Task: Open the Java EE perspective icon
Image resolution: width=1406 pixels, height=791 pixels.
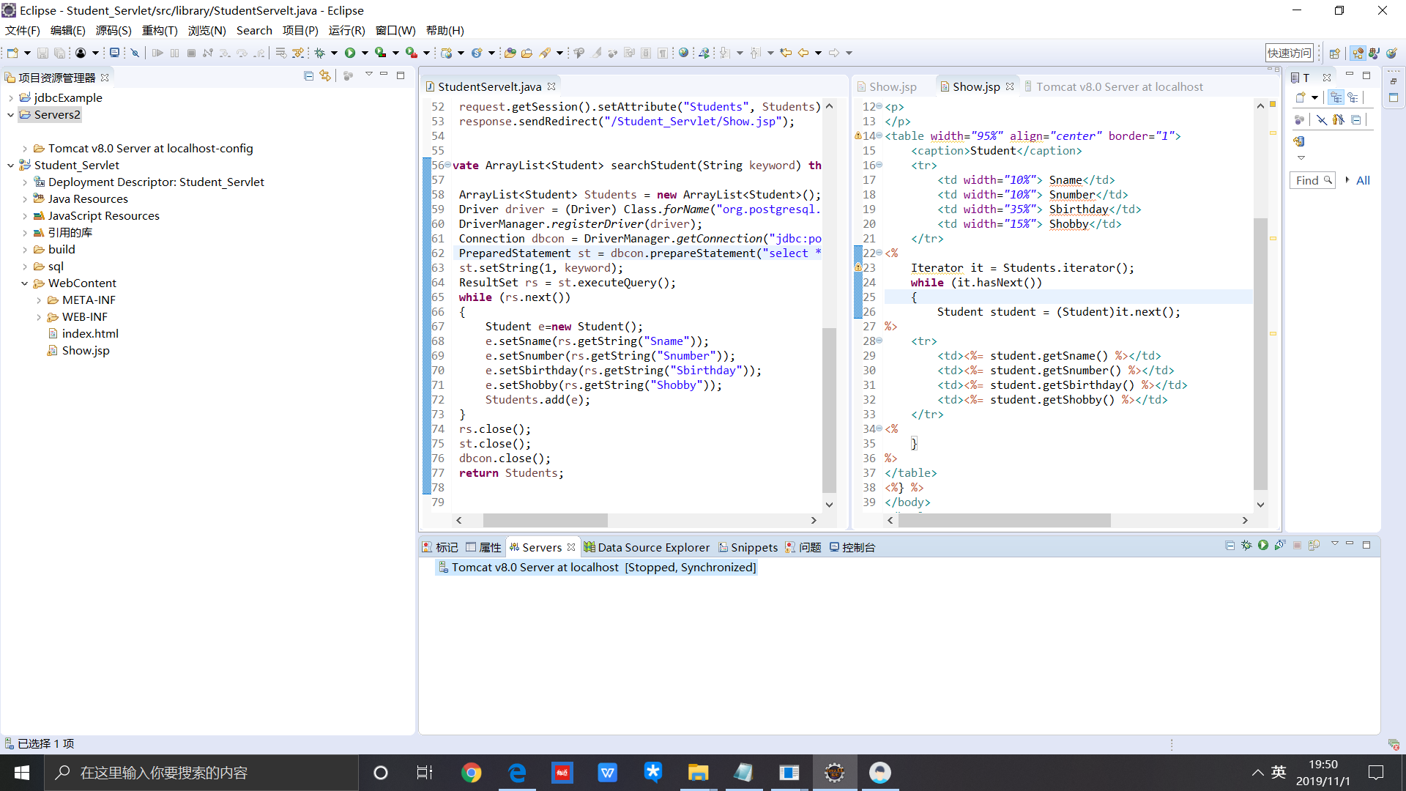Action: pyautogui.click(x=1358, y=53)
